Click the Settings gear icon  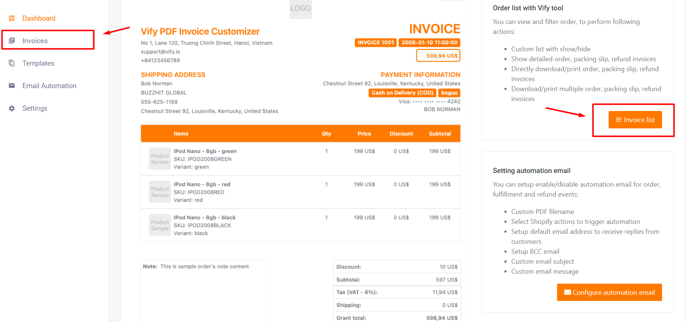point(12,108)
